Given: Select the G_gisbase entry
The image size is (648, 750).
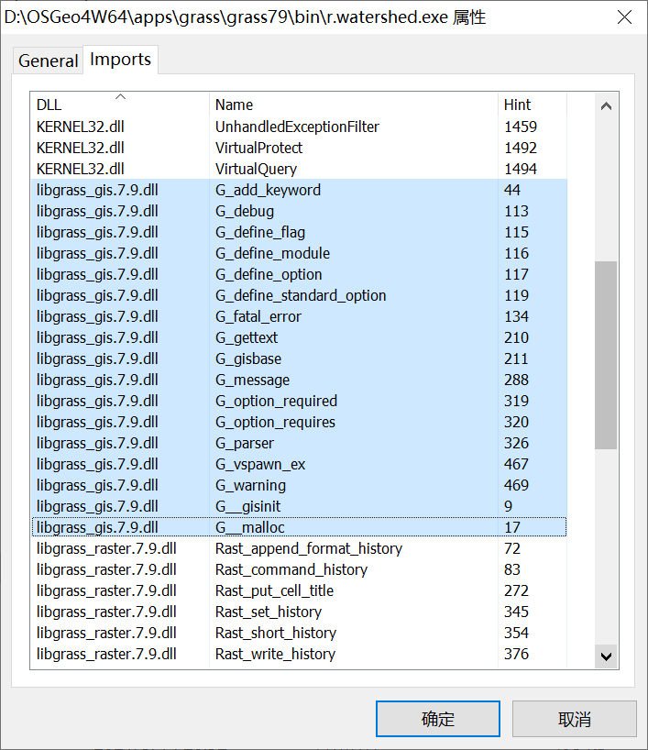Looking at the screenshot, I should (x=299, y=358).
